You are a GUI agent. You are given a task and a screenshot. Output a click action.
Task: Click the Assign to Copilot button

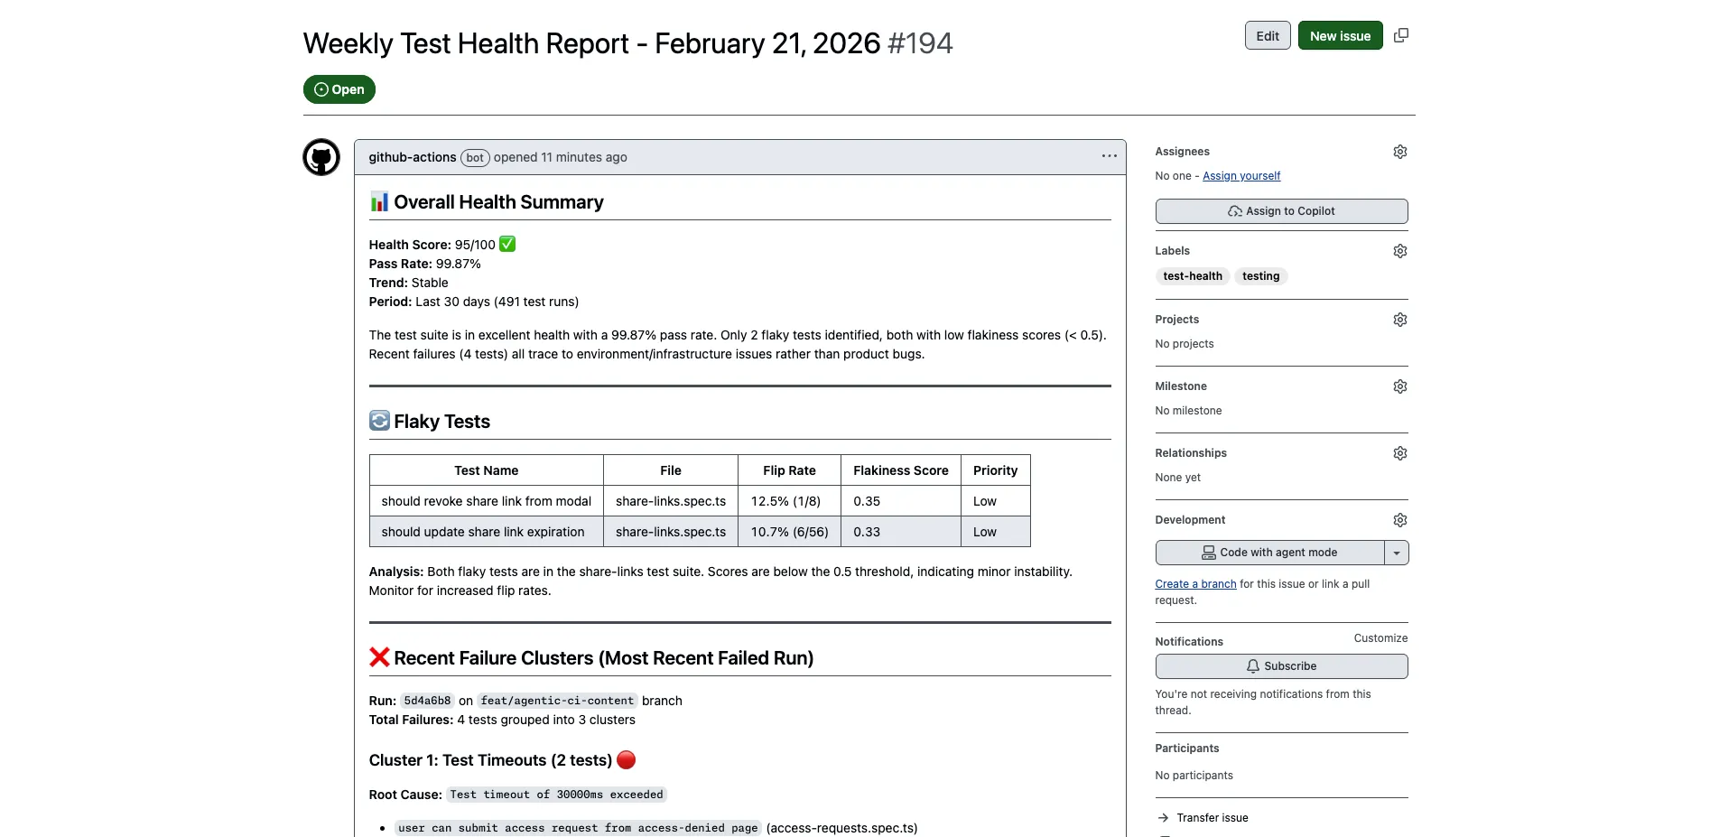pos(1281,210)
